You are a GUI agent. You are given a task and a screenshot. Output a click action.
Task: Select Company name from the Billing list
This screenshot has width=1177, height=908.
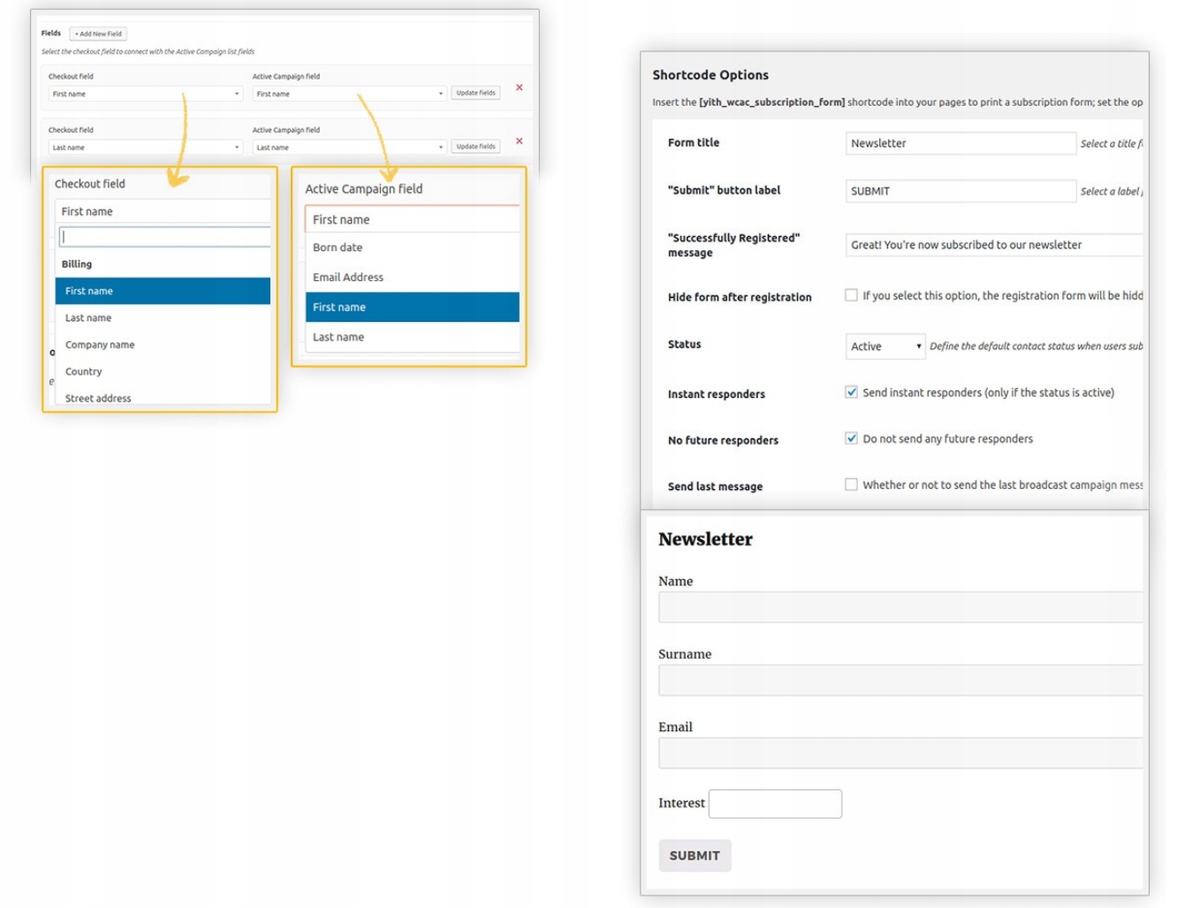pyautogui.click(x=100, y=345)
